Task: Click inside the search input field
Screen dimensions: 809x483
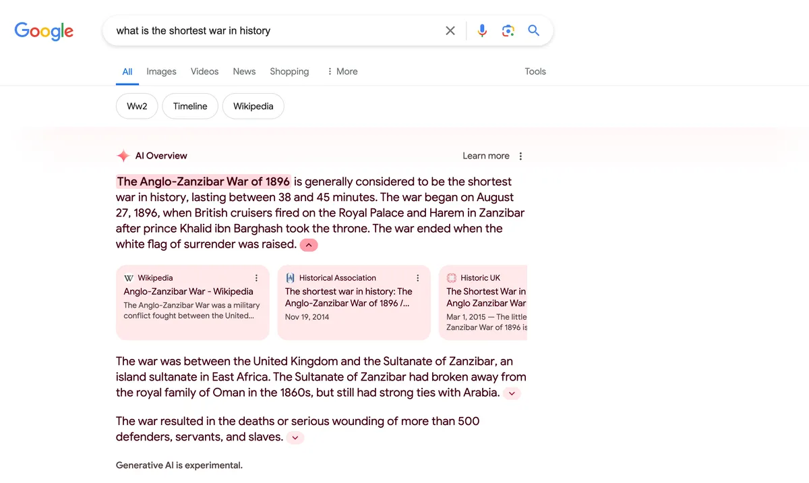Action: pos(270,30)
